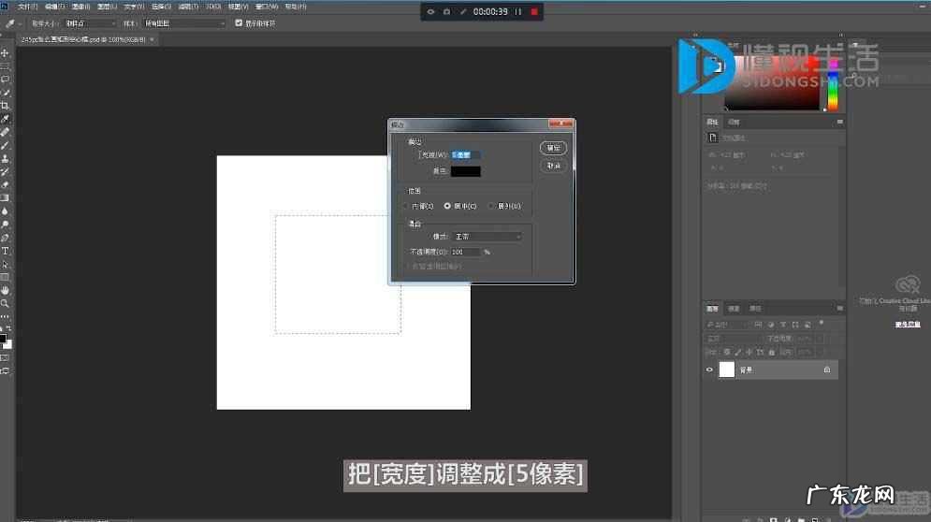Select the Horizontal Type tool

point(6,252)
